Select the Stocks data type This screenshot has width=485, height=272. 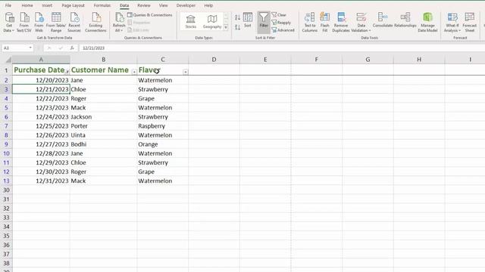[190, 22]
